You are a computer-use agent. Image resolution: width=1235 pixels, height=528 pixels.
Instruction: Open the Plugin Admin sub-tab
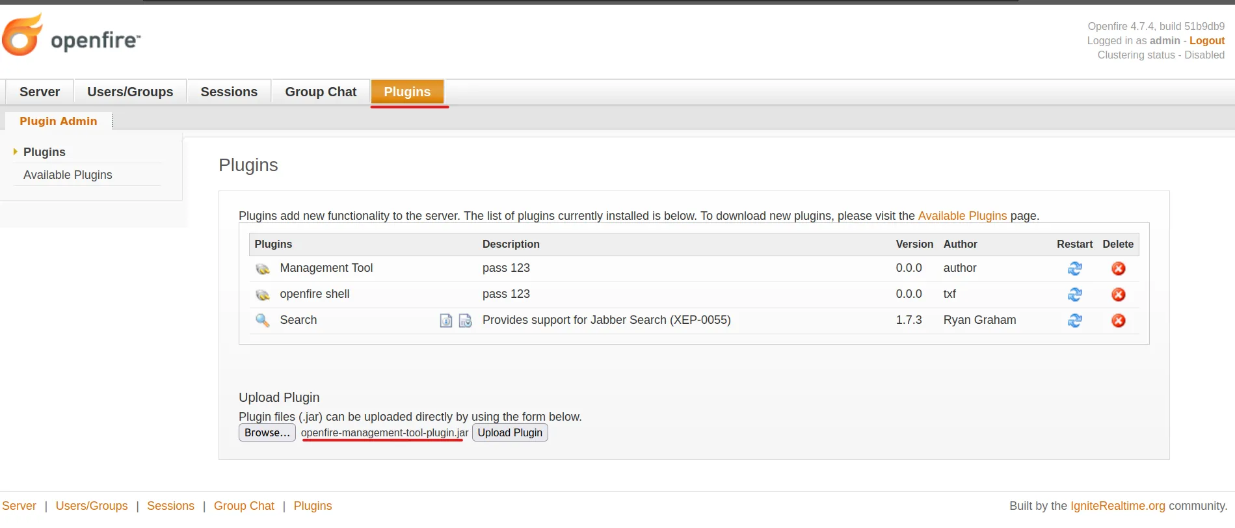tap(59, 121)
